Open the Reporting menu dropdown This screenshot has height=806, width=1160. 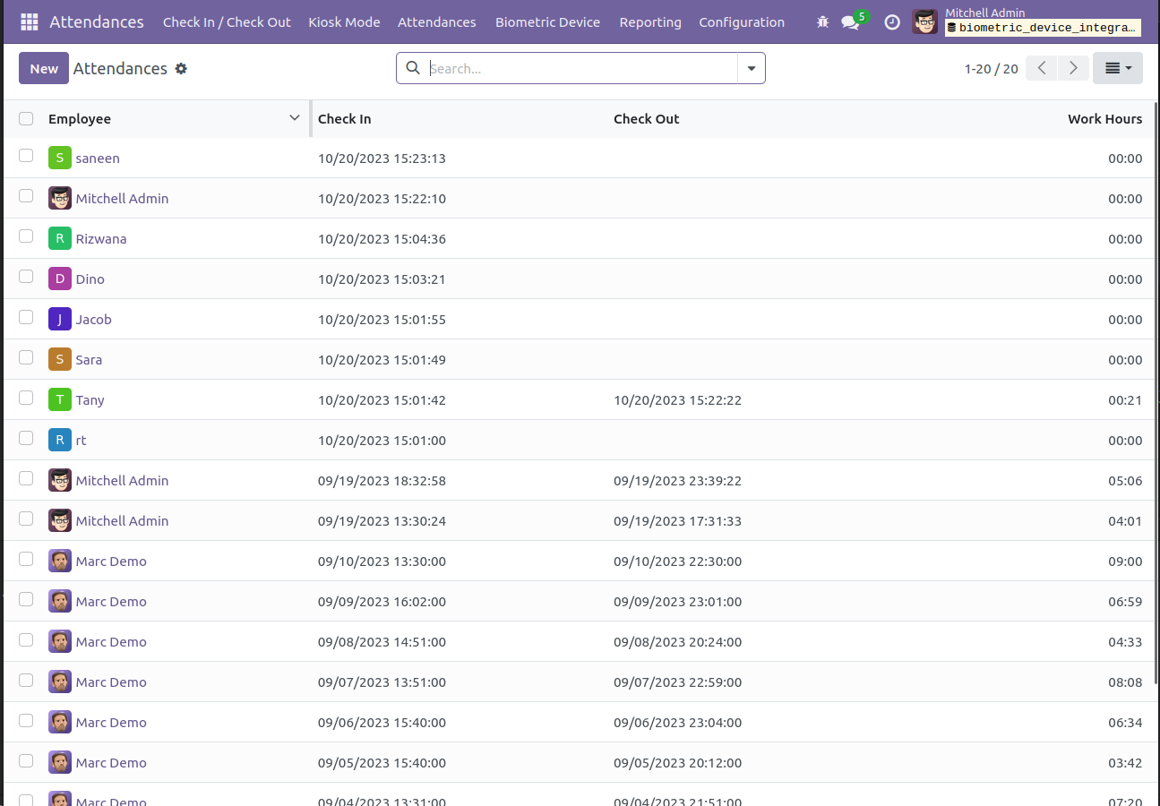(650, 22)
